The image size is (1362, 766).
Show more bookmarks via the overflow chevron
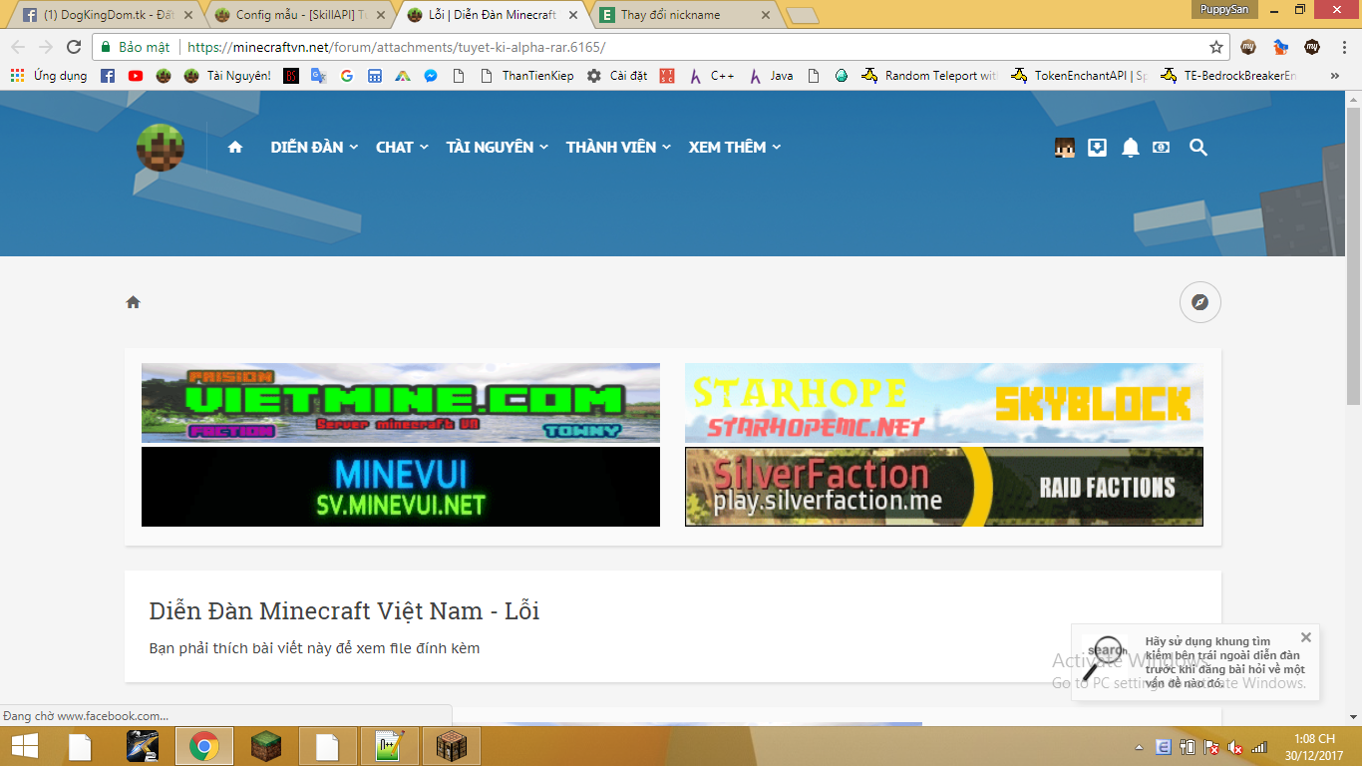pyautogui.click(x=1335, y=76)
